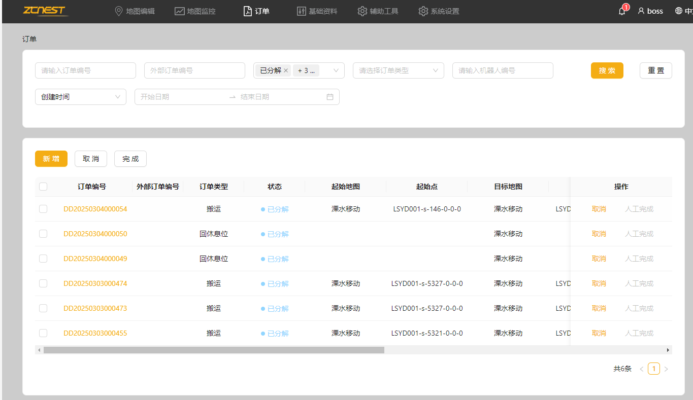Cancel order DD20250304000050 via 取消

click(599, 234)
